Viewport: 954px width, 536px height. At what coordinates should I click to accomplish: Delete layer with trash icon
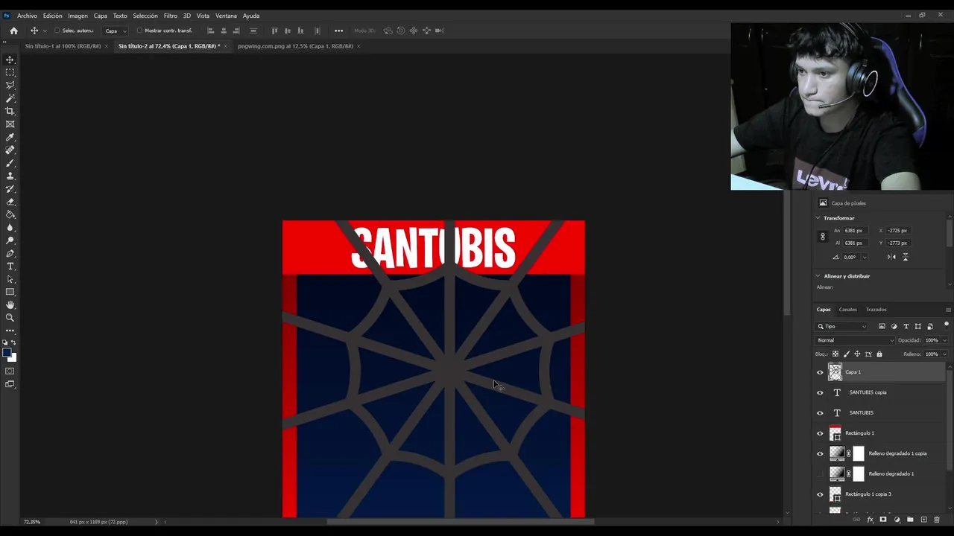tap(937, 520)
